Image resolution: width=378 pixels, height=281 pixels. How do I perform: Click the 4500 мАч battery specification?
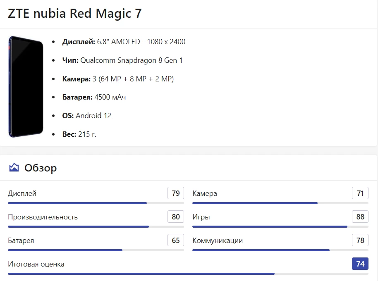pyautogui.click(x=110, y=97)
